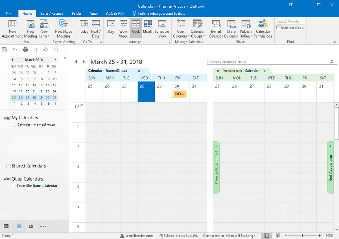
Task: Start a New Skype Meeting
Action: (63, 29)
